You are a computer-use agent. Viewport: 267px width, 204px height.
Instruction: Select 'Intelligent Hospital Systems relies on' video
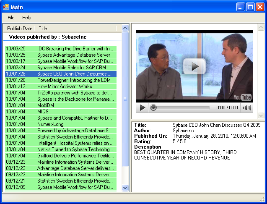(x=61, y=143)
